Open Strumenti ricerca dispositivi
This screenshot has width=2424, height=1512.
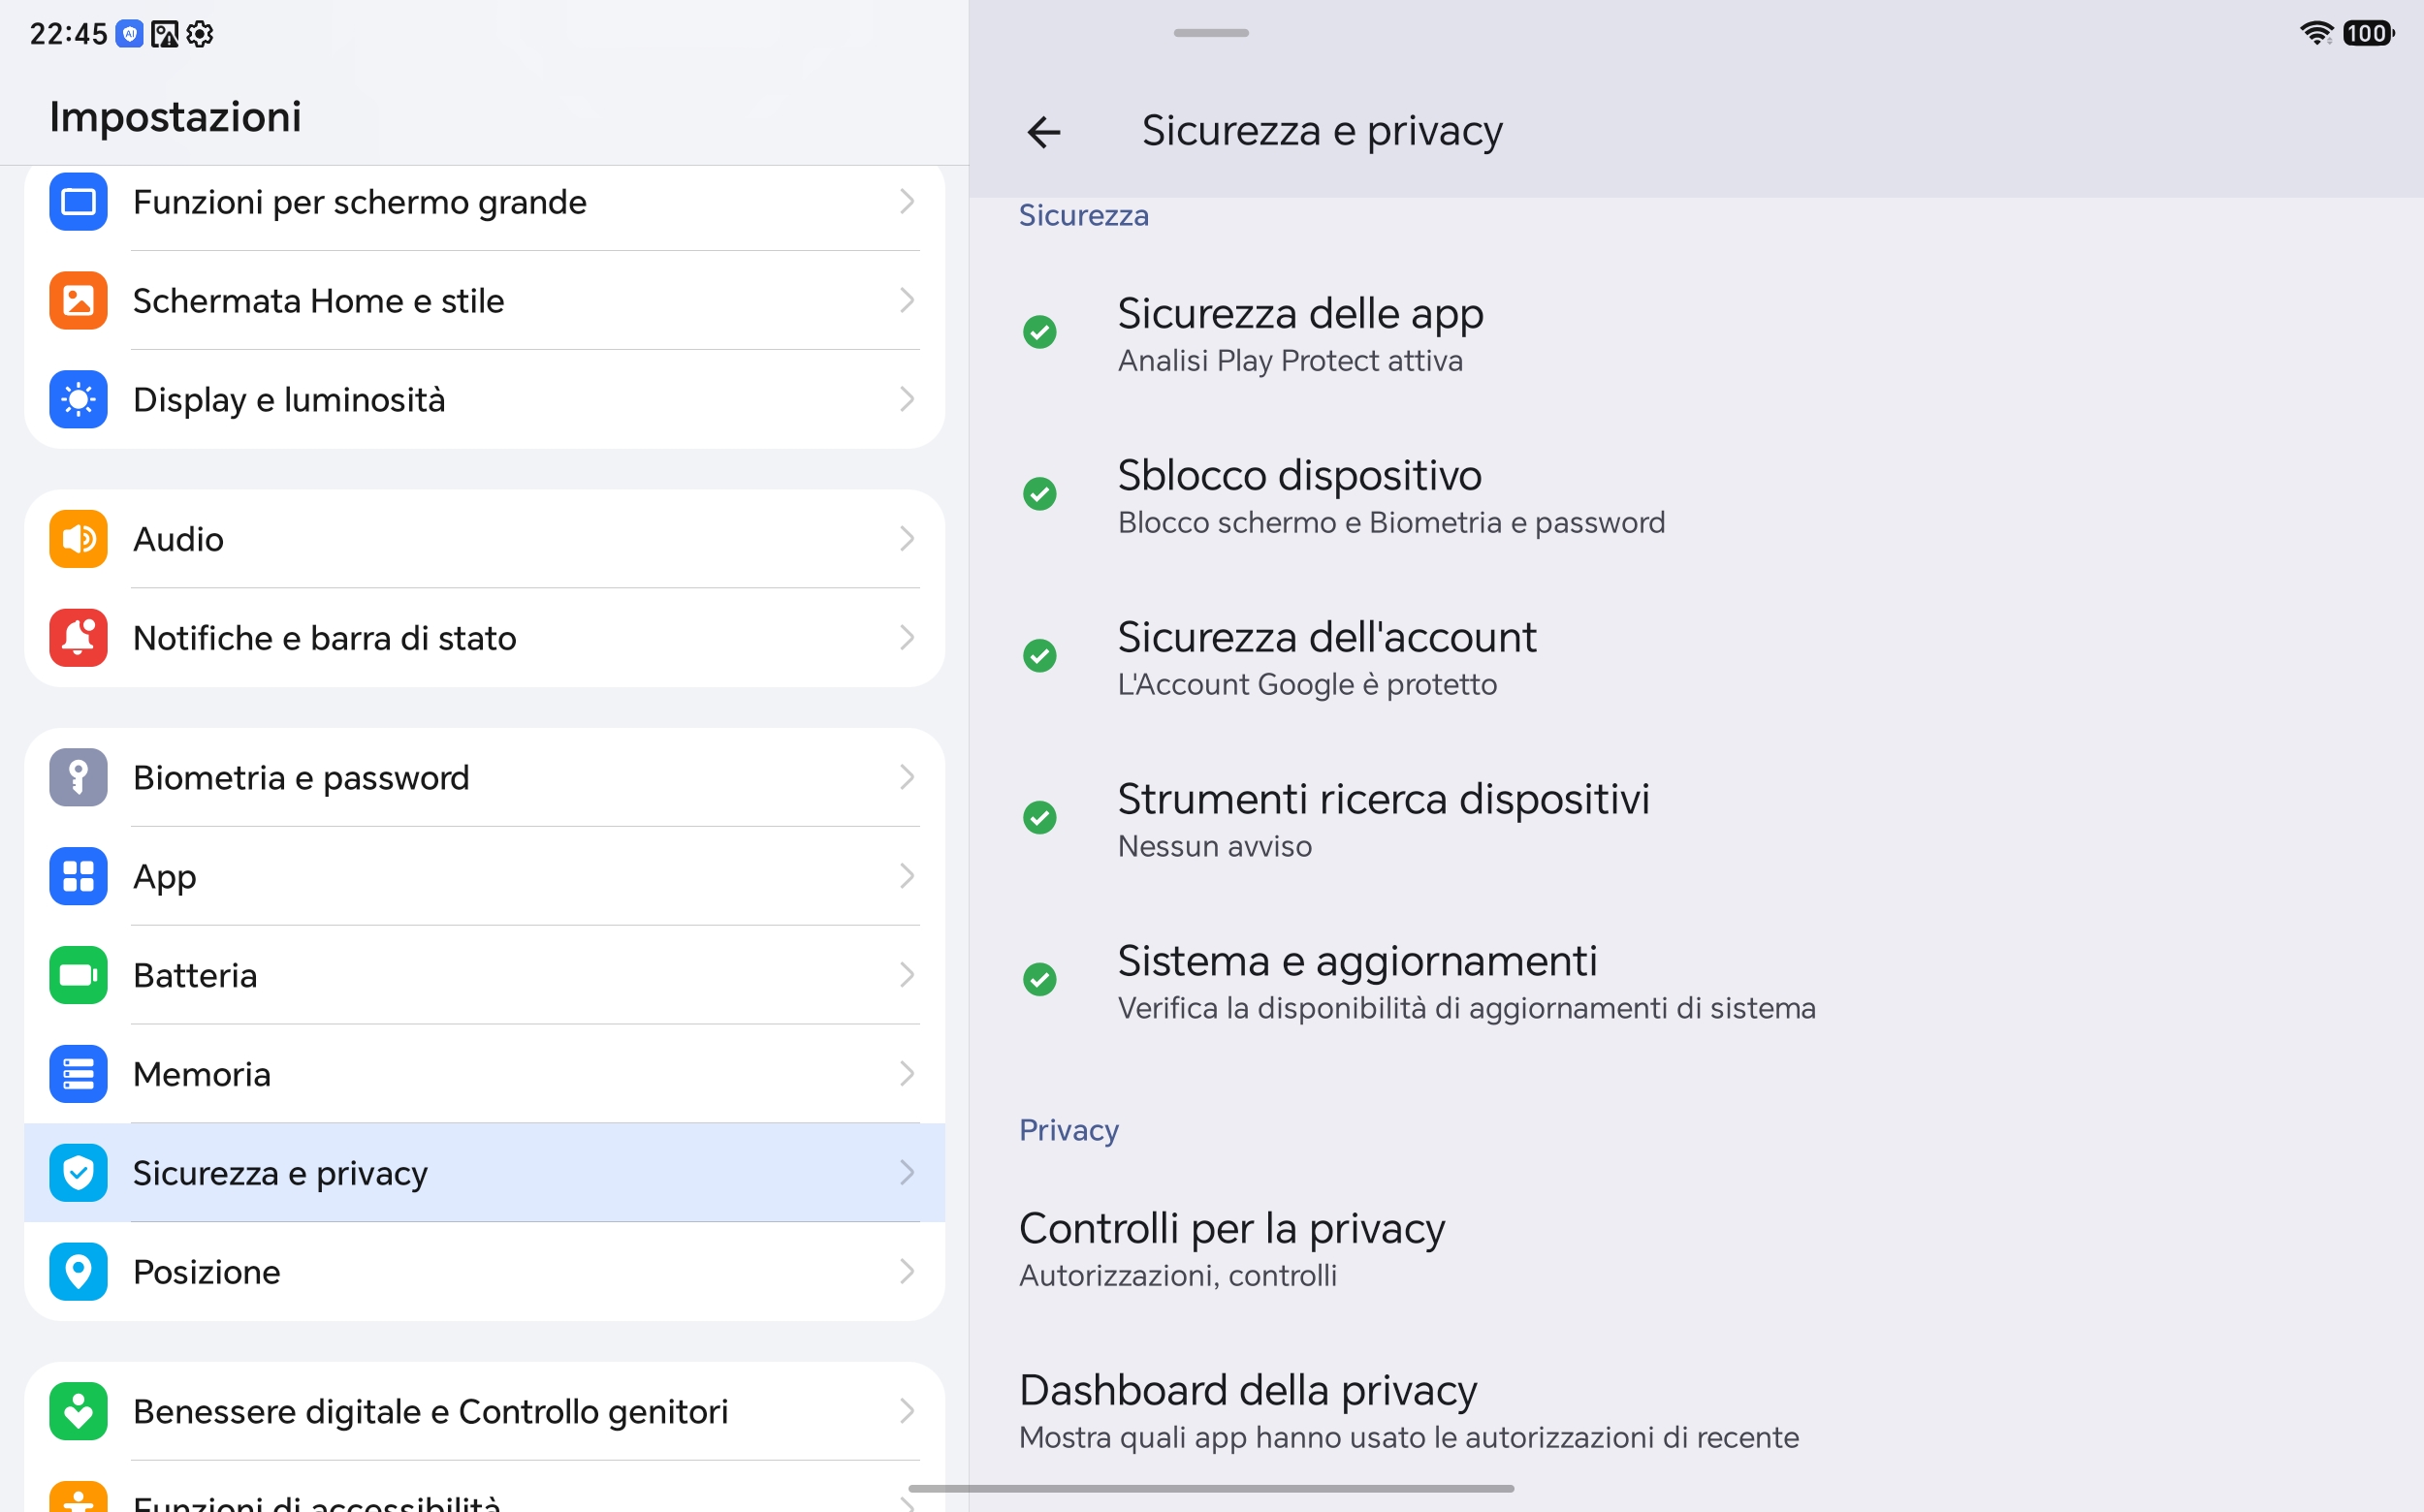pos(1696,819)
